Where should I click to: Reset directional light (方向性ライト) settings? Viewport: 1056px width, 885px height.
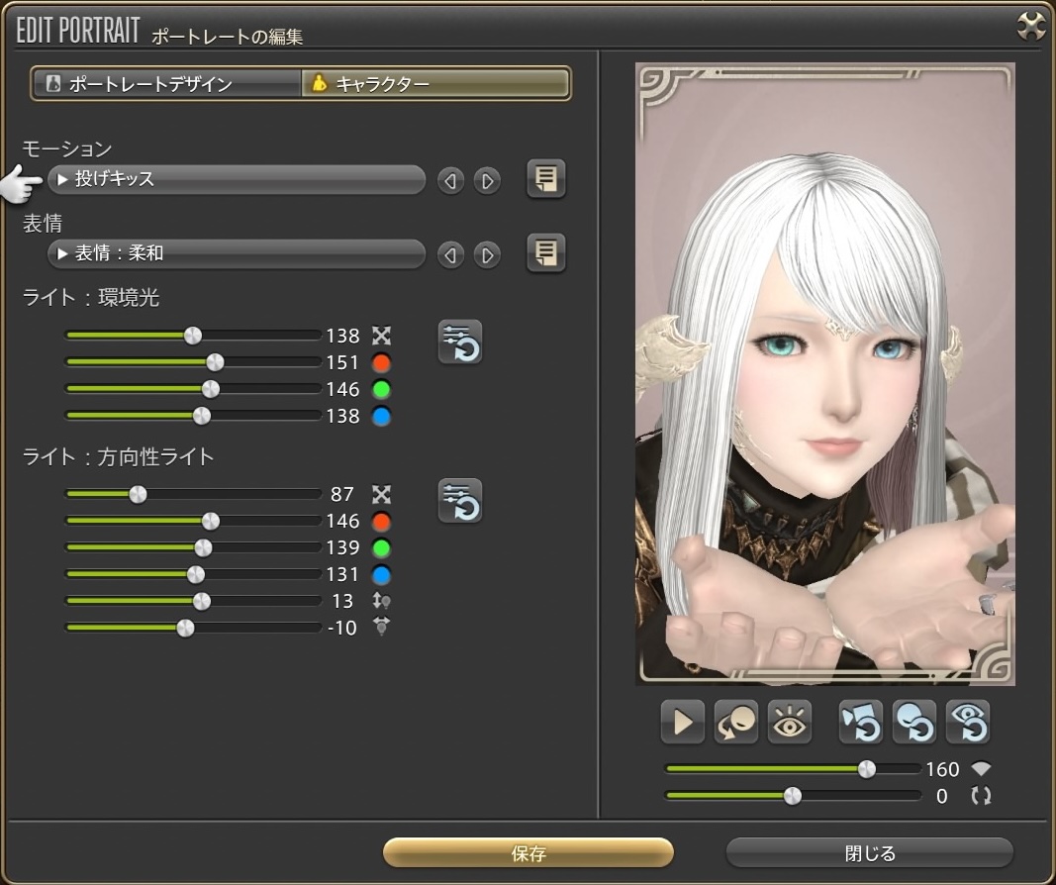(x=460, y=501)
